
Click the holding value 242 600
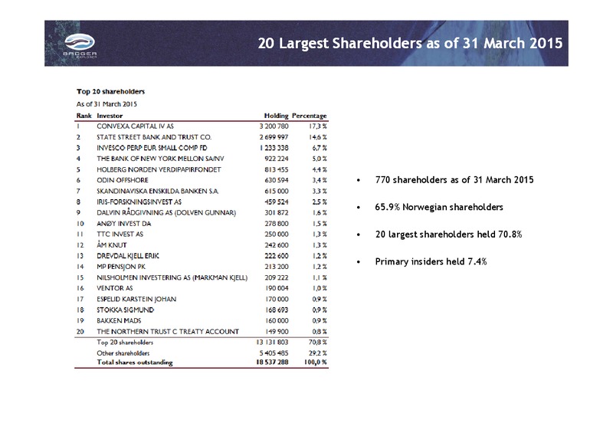tap(277, 245)
